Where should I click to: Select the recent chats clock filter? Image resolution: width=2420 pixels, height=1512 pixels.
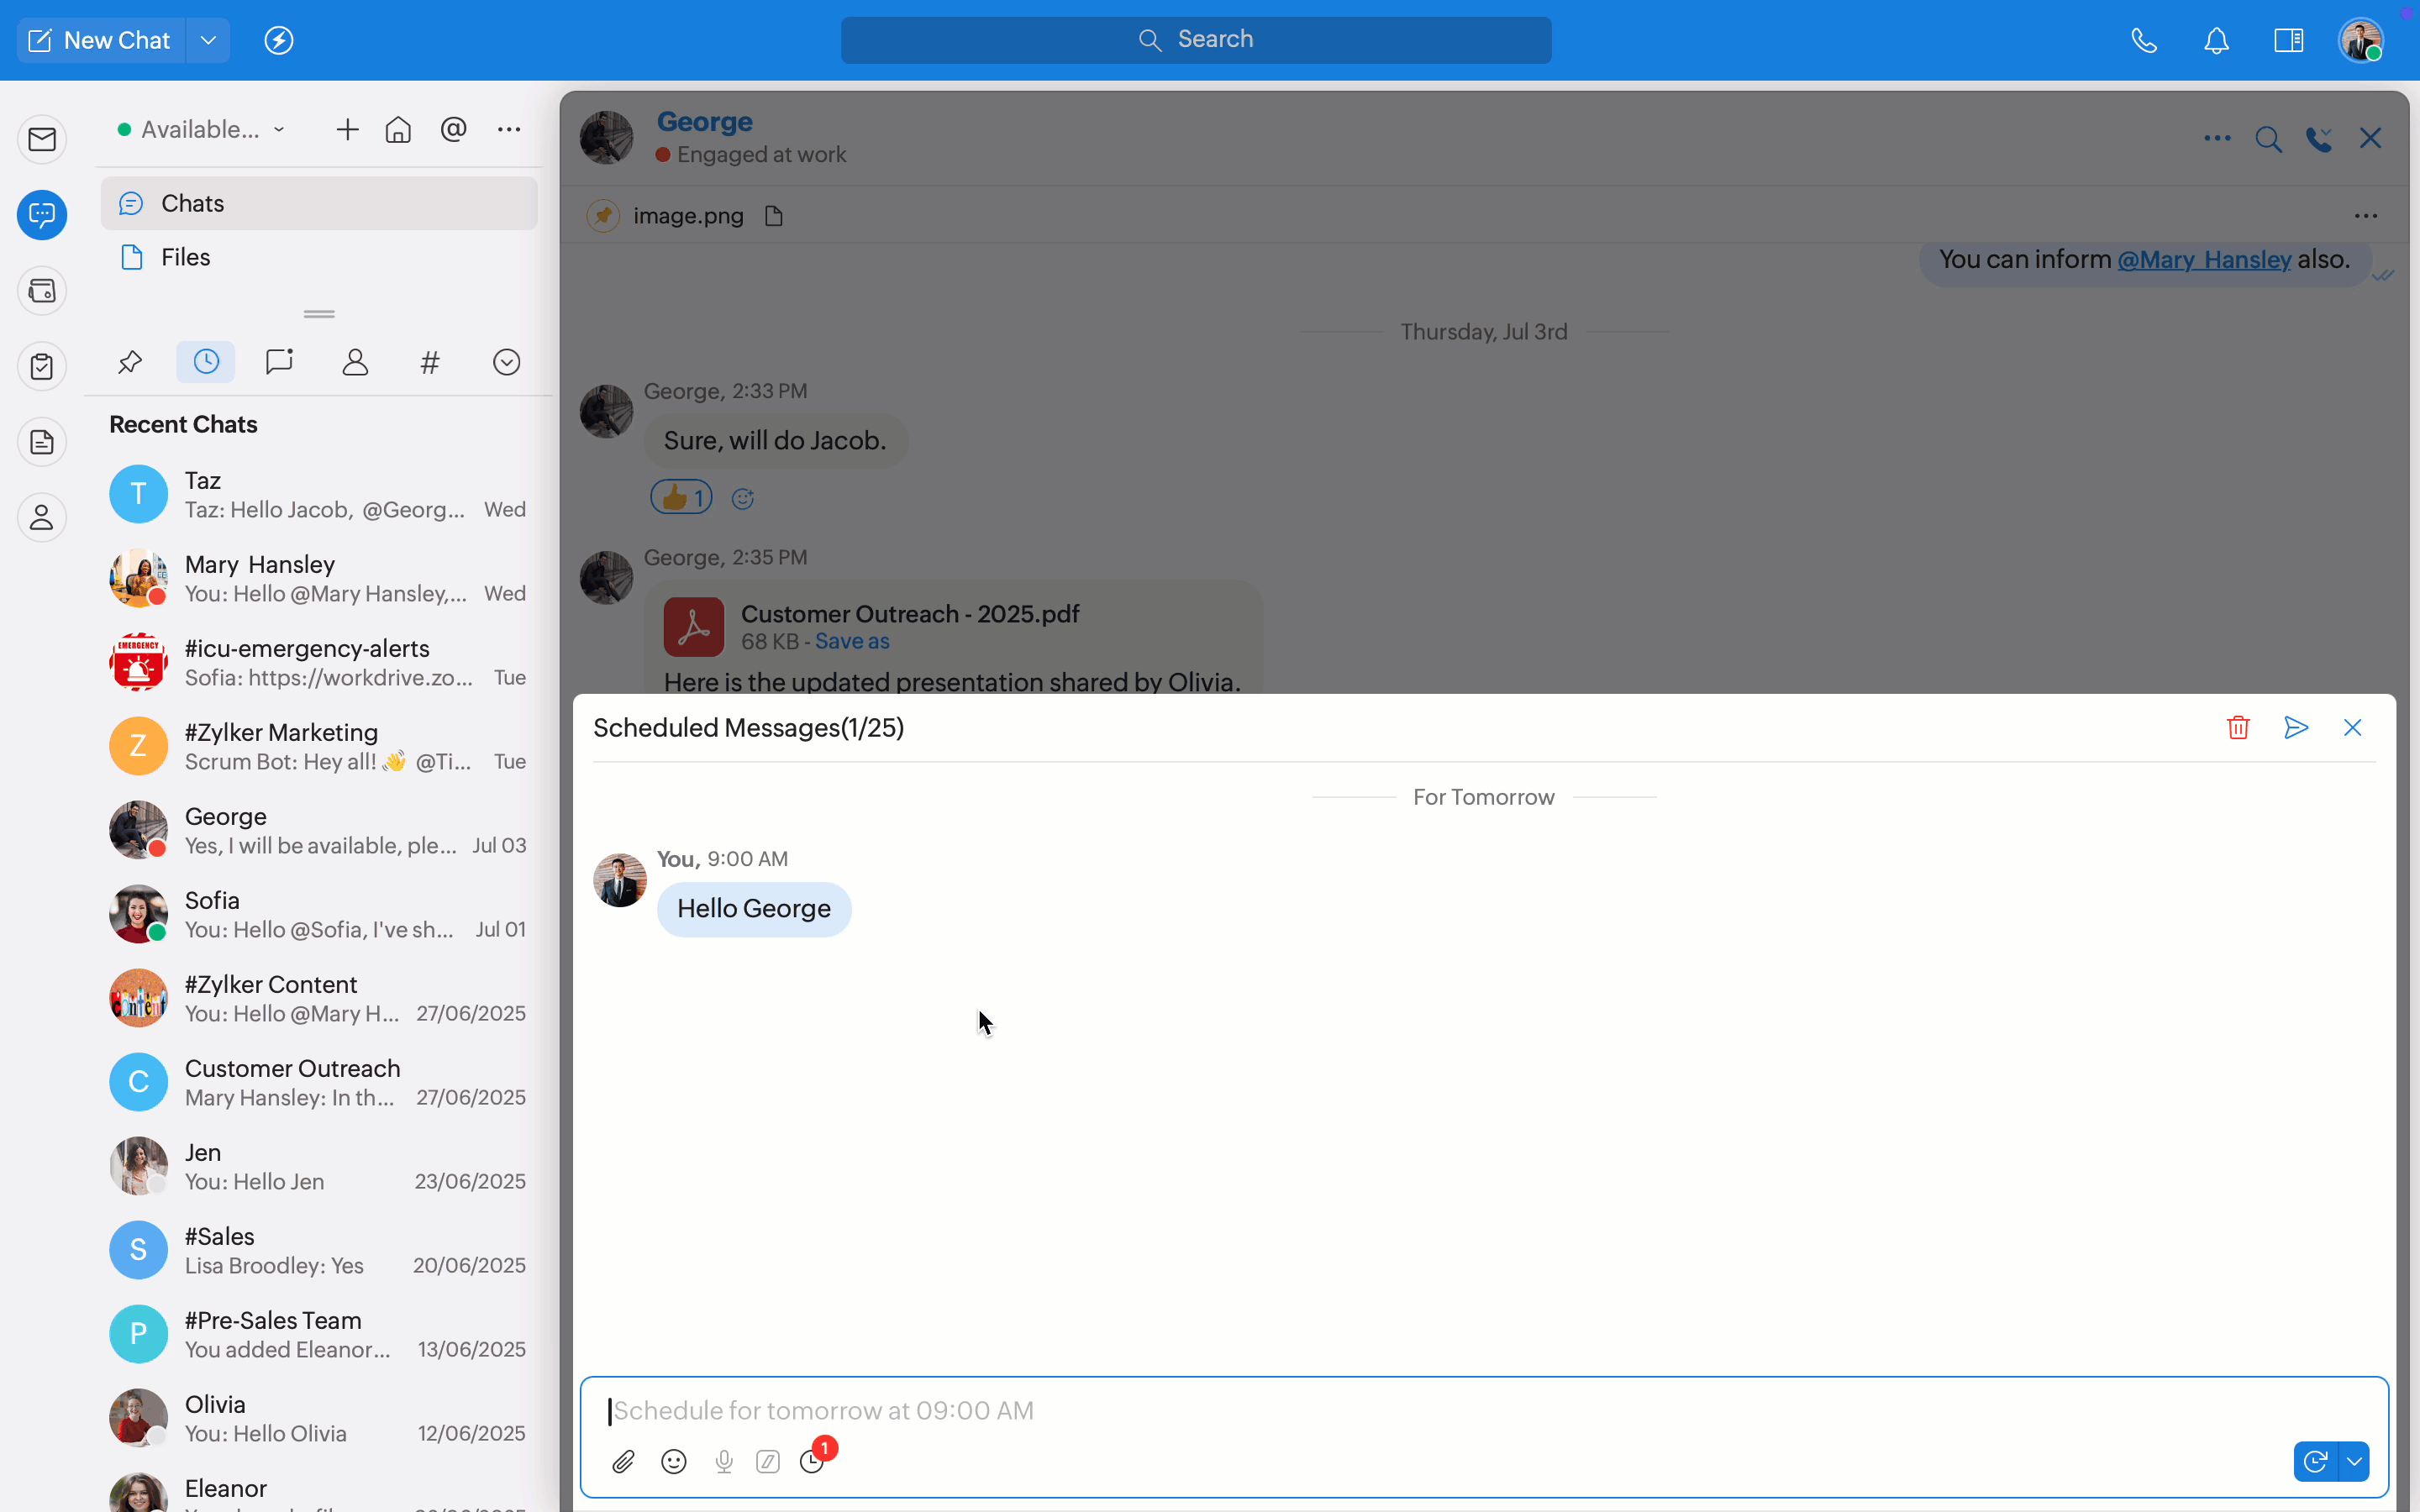tap(206, 362)
